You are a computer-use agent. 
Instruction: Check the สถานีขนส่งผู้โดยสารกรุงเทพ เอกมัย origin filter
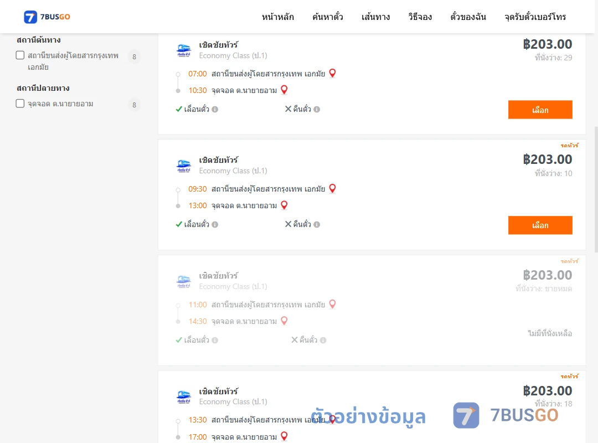[20, 55]
